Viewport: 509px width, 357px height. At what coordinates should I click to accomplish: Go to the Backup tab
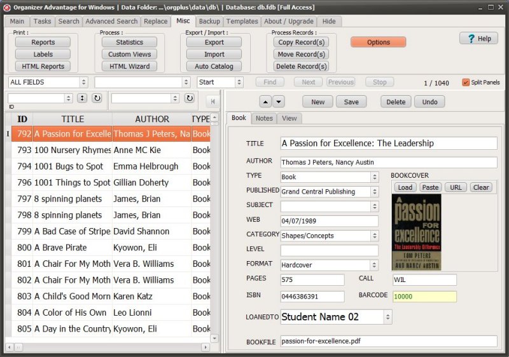coord(209,22)
